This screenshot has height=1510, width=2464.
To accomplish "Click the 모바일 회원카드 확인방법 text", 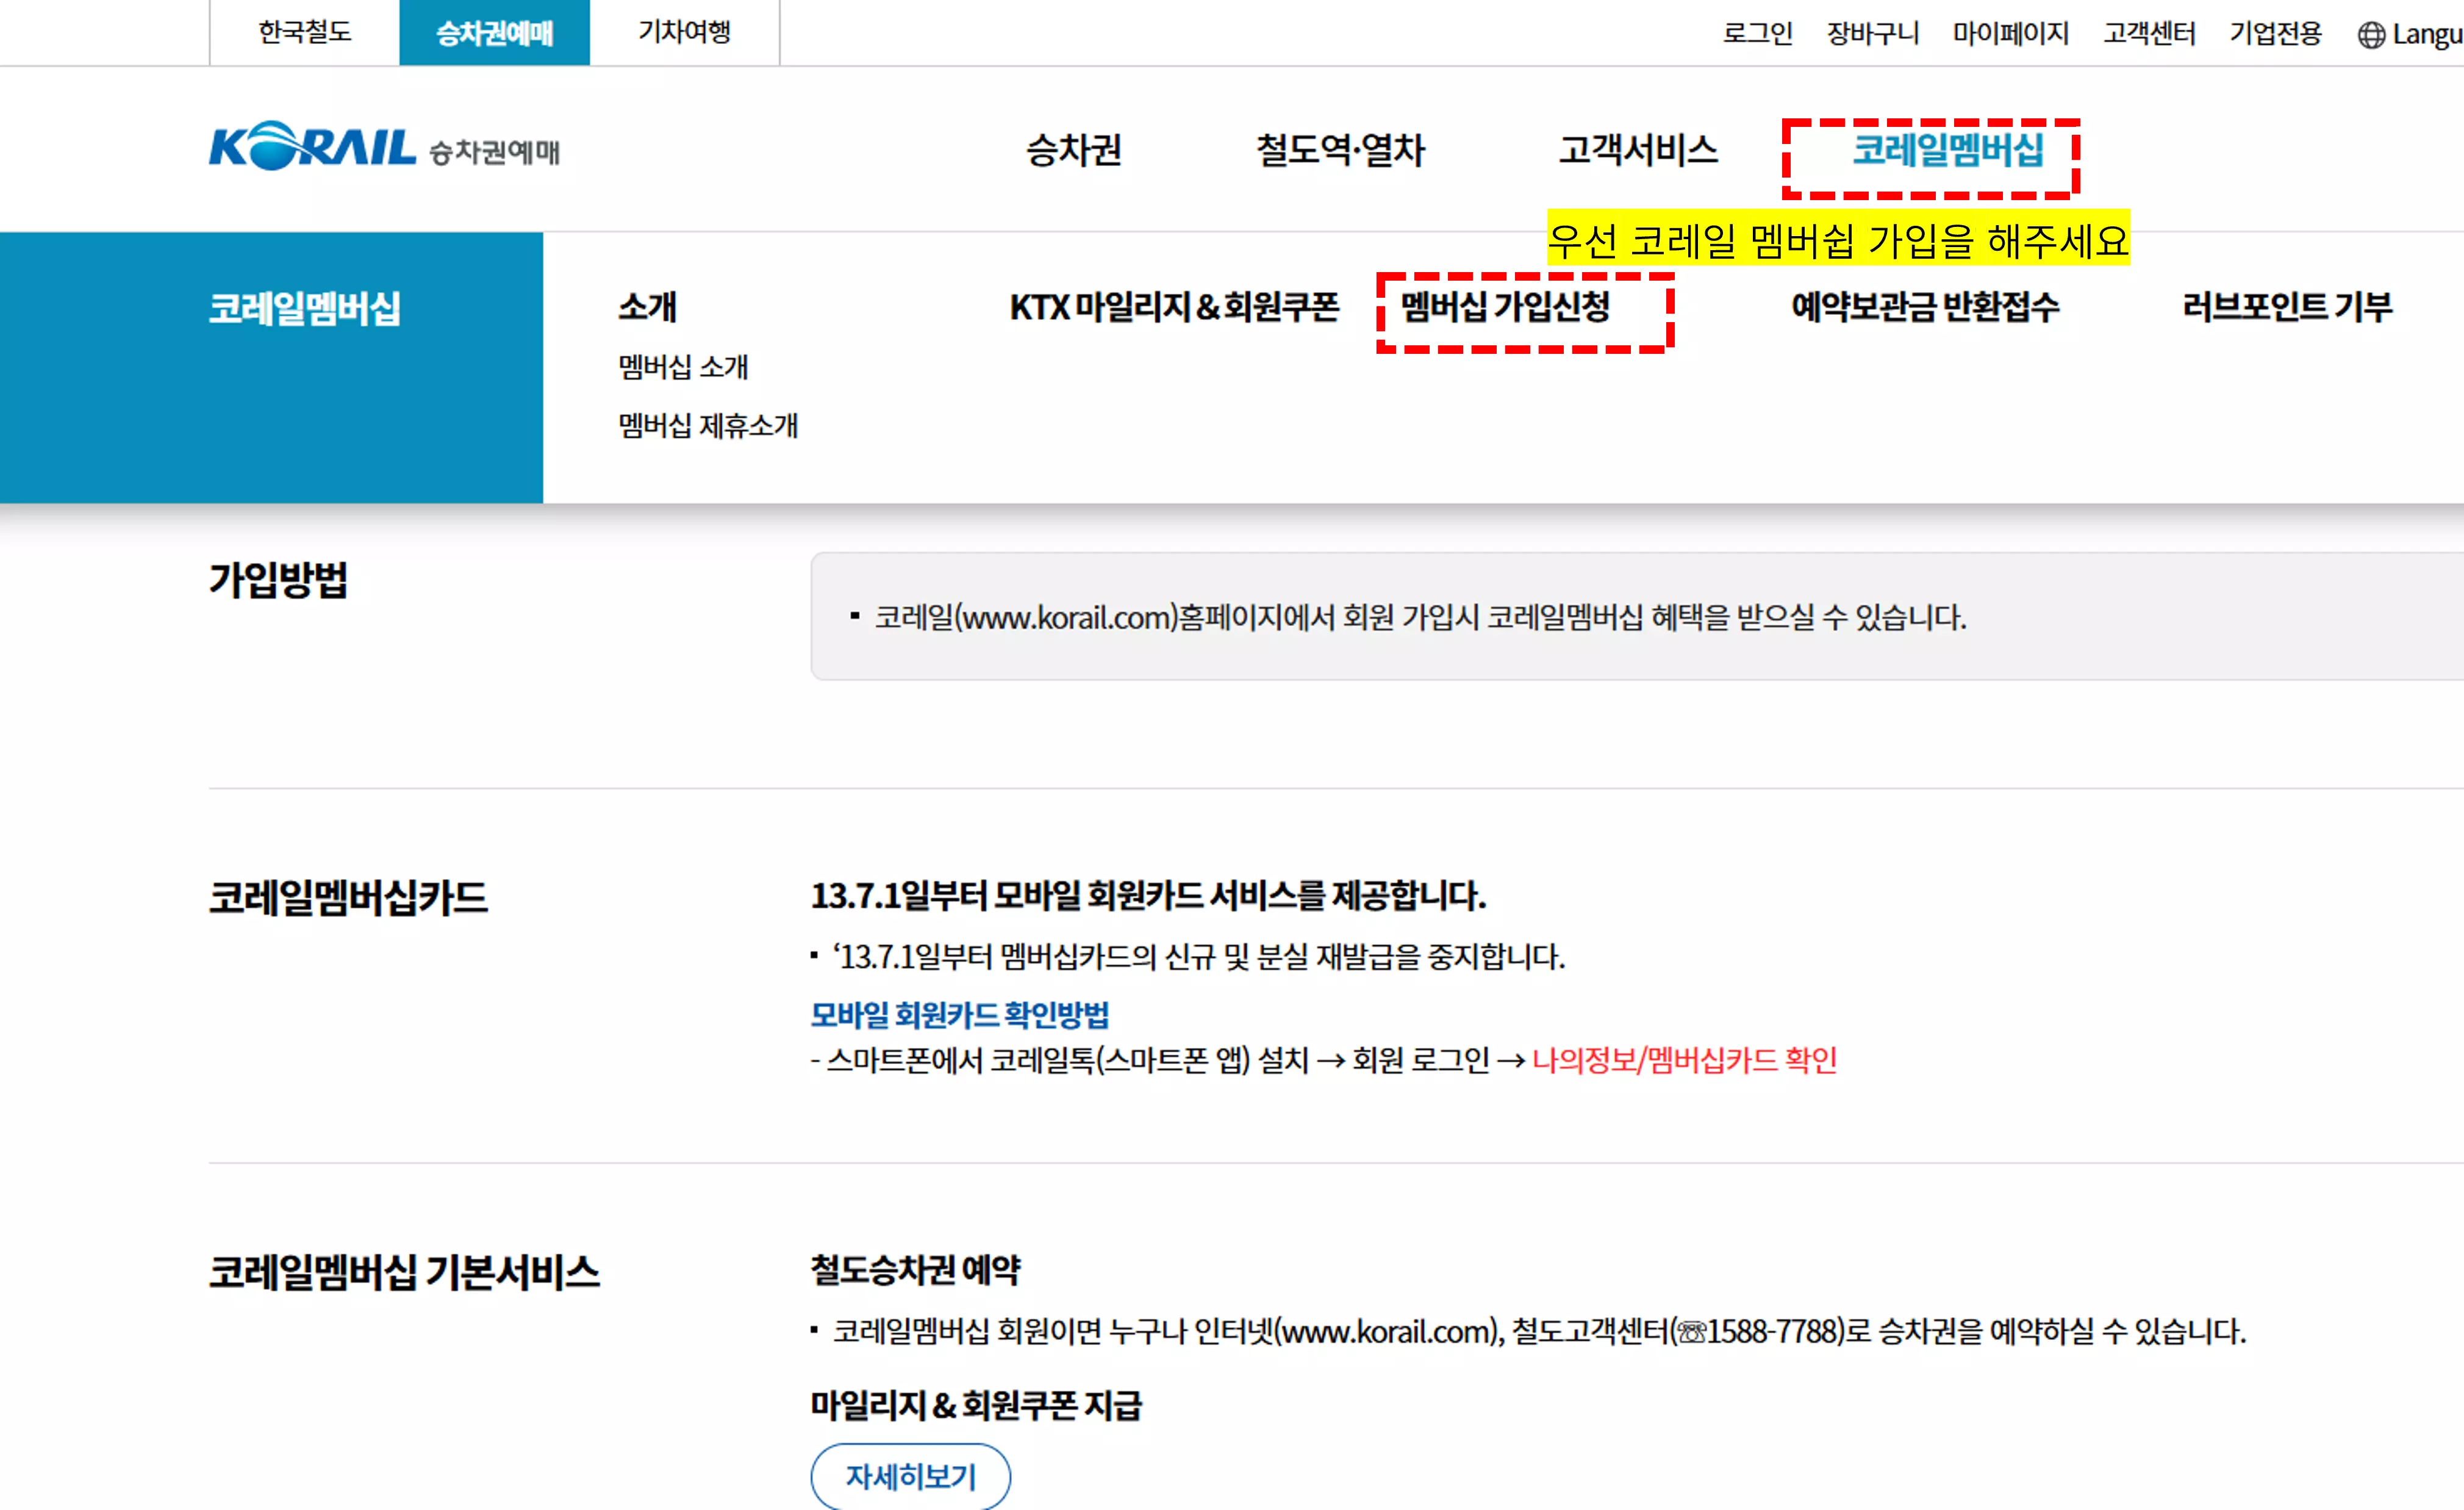I will (960, 1015).
